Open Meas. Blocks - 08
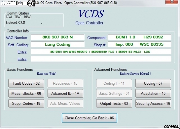This screenshot has width=180, height=129. (26, 93)
